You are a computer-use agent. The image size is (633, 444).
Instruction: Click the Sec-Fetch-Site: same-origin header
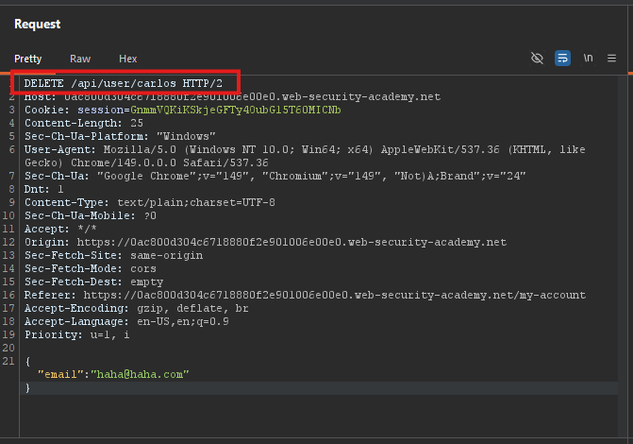113,256
